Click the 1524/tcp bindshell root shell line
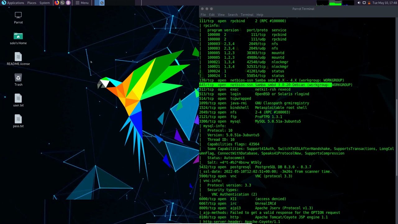This screenshot has height=224, width=398. point(253,108)
